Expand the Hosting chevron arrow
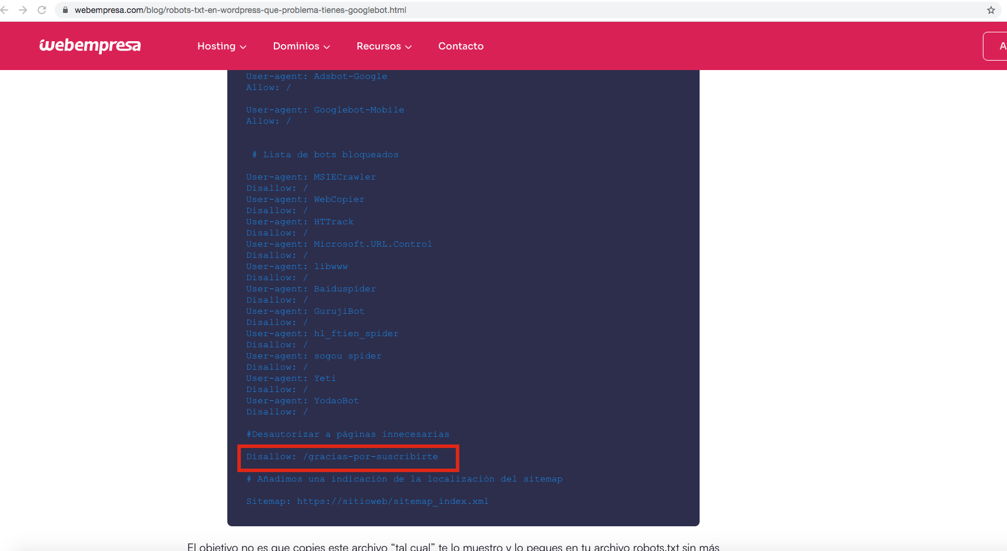 (243, 47)
